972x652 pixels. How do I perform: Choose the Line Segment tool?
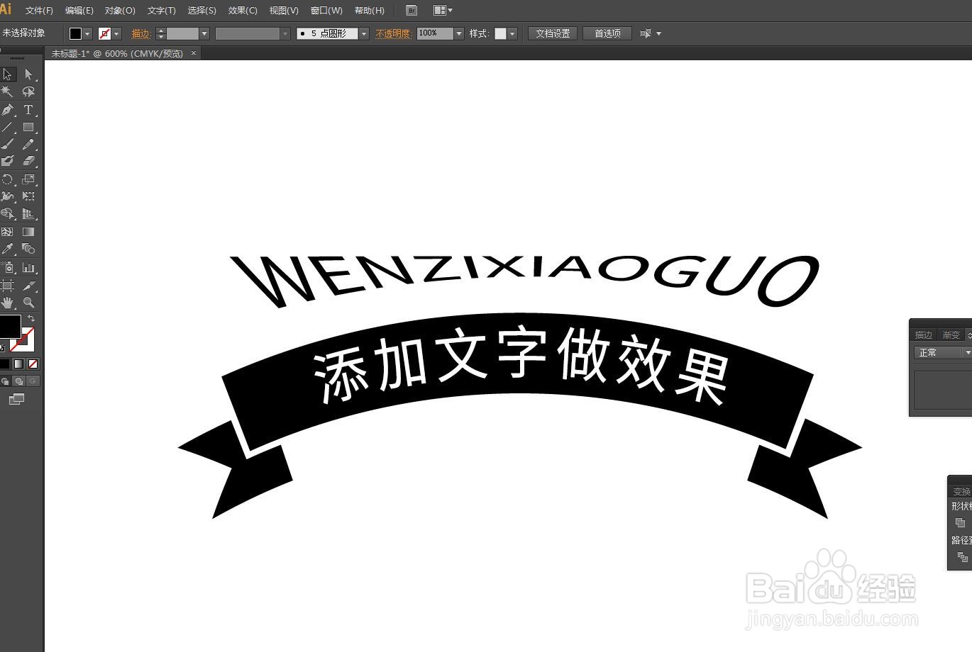(8, 128)
